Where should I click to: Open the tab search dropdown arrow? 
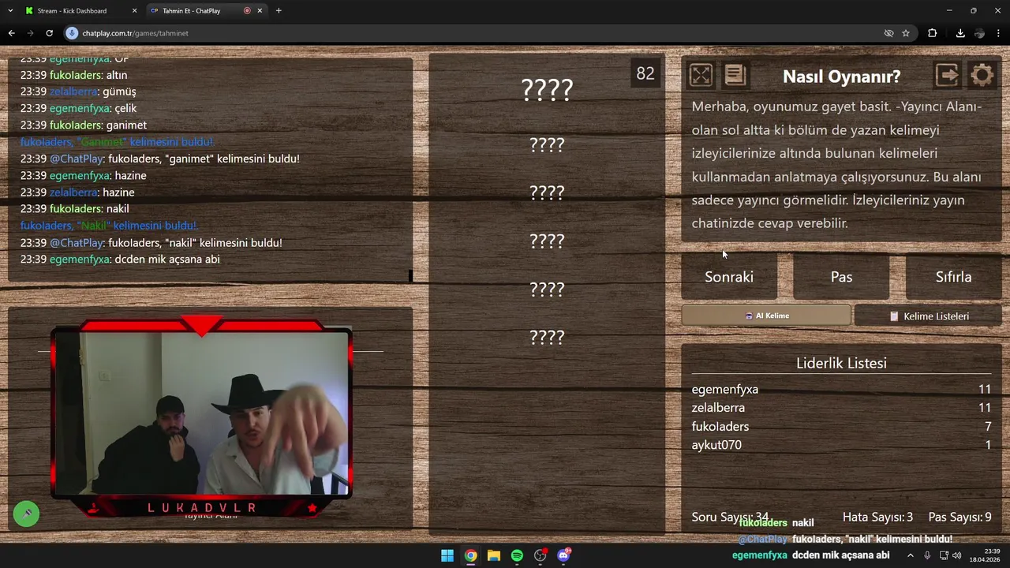[x=10, y=10]
